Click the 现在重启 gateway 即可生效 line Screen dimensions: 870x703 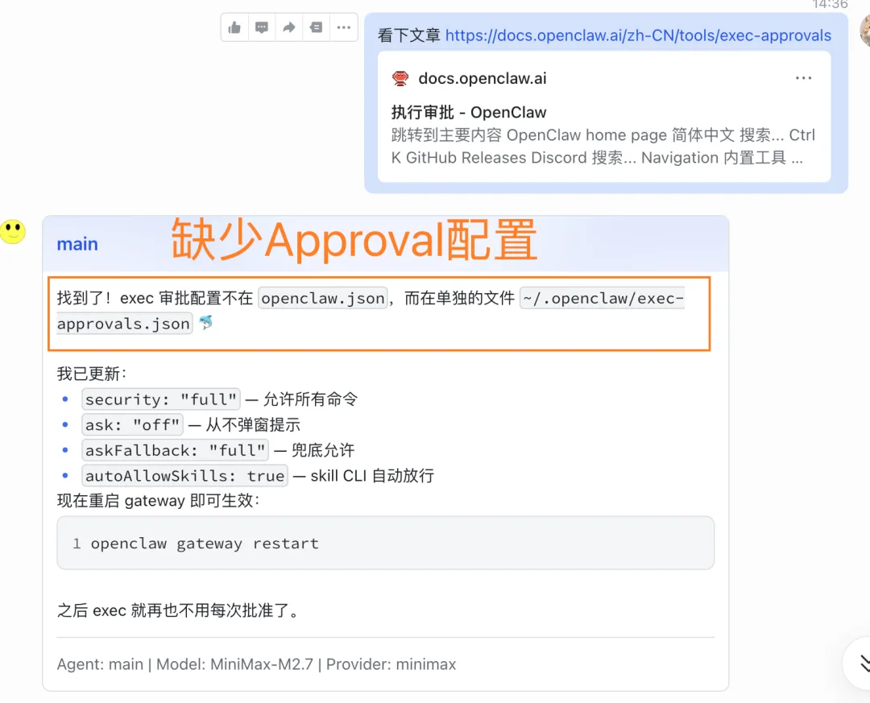pos(158,501)
